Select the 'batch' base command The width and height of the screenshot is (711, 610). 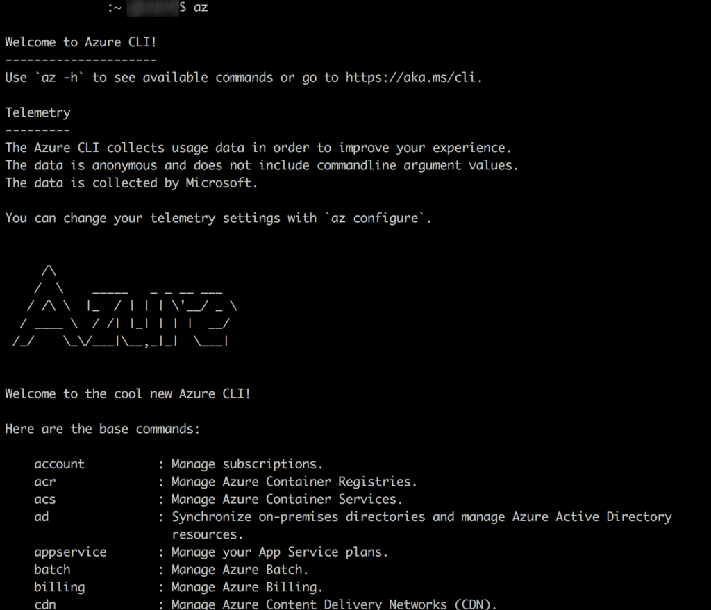point(52,570)
